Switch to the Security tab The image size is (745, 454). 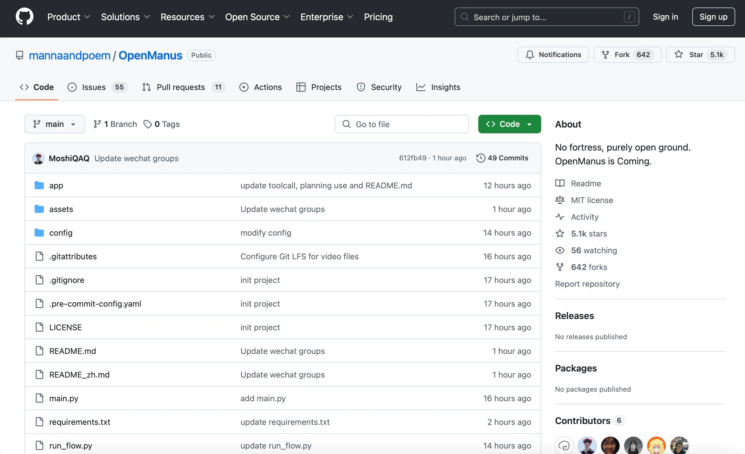[x=379, y=87]
